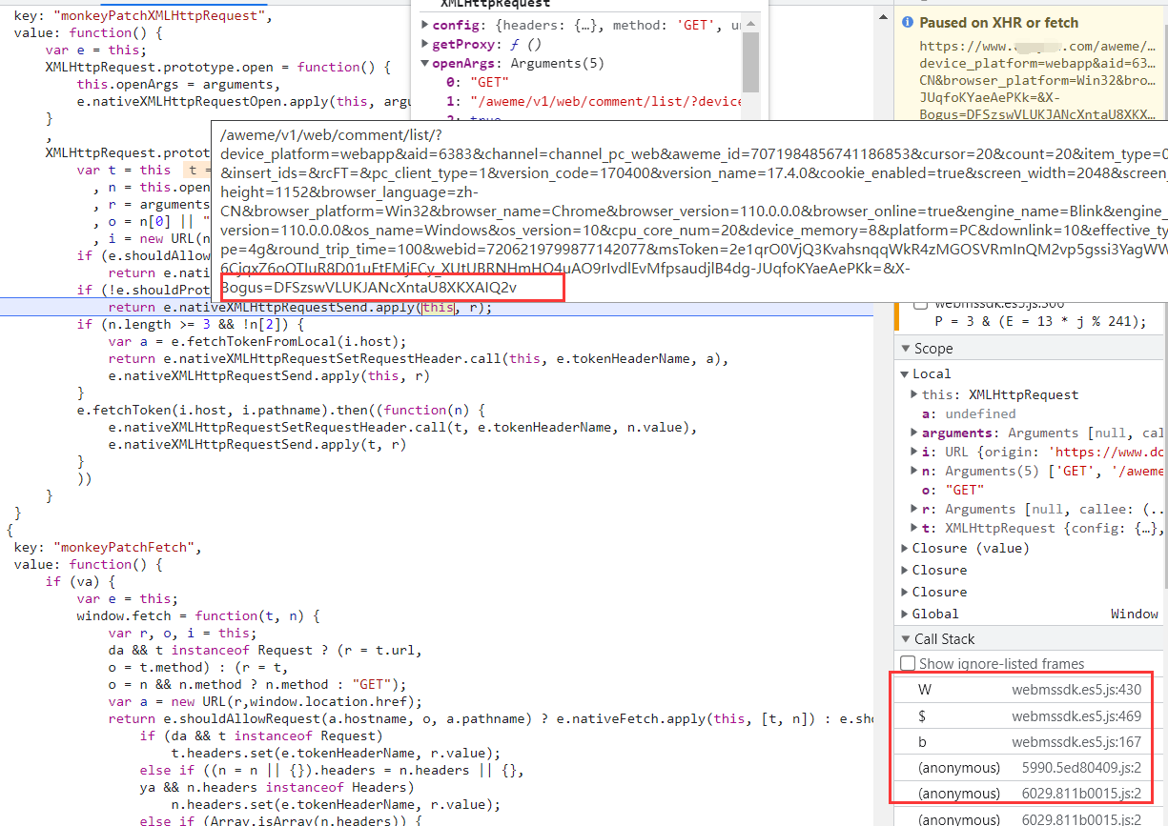Screen dimensions: 1168x826
Task: Select call stack frame W webmssdk.es5.js:430
Action: click(1020, 690)
